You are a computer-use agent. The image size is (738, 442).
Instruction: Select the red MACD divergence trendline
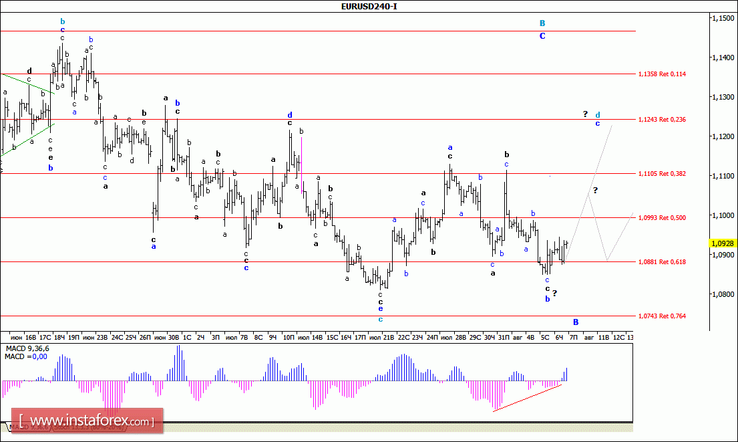[527, 398]
